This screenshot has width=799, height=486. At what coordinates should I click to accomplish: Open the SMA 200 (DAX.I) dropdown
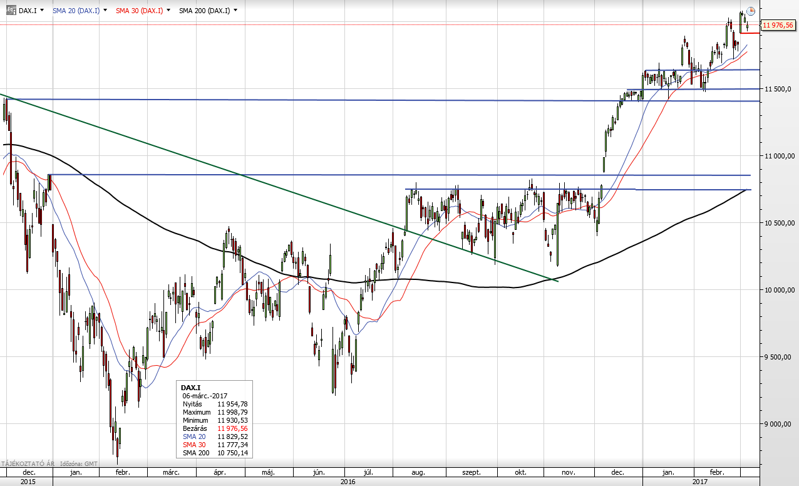(235, 10)
